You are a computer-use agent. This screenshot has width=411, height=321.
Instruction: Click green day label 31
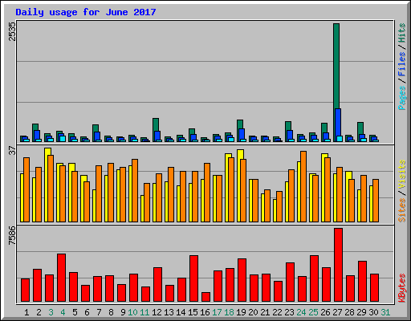(385, 312)
